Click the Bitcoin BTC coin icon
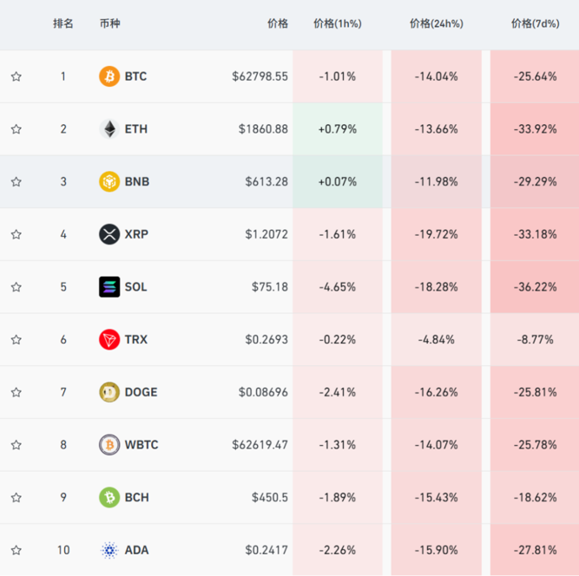 tap(109, 76)
